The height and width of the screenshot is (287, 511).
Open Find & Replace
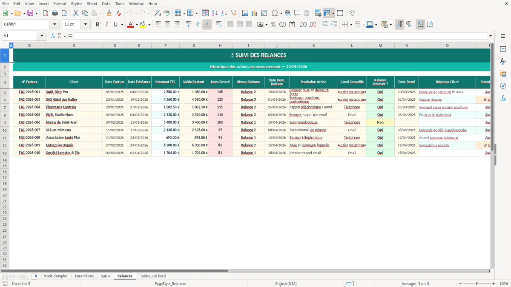(158, 13)
